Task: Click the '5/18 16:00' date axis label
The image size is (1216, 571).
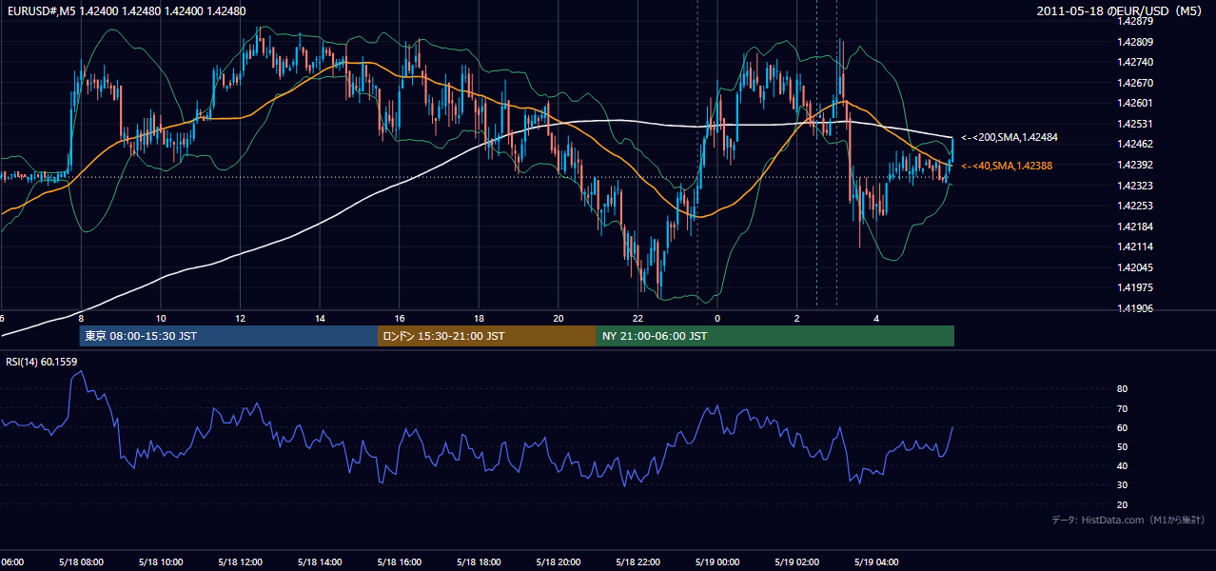Action: (x=400, y=562)
